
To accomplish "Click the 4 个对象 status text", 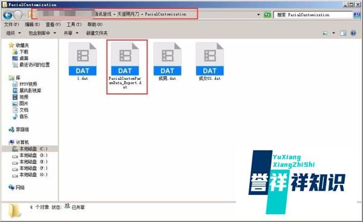I will [x=39, y=207].
